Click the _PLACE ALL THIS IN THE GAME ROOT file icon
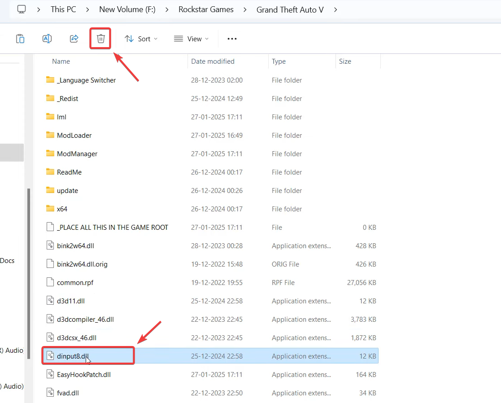 (50, 227)
